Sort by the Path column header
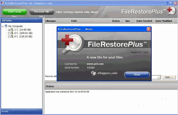The image size is (178, 115). 90,21
